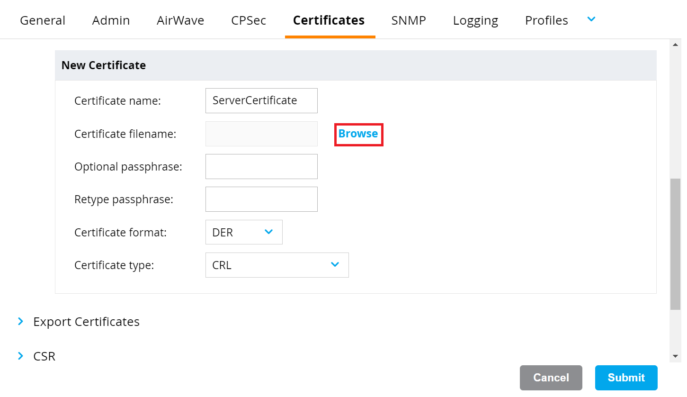687x397 pixels.
Task: Click the Browse link for certificate file
Action: (358, 134)
